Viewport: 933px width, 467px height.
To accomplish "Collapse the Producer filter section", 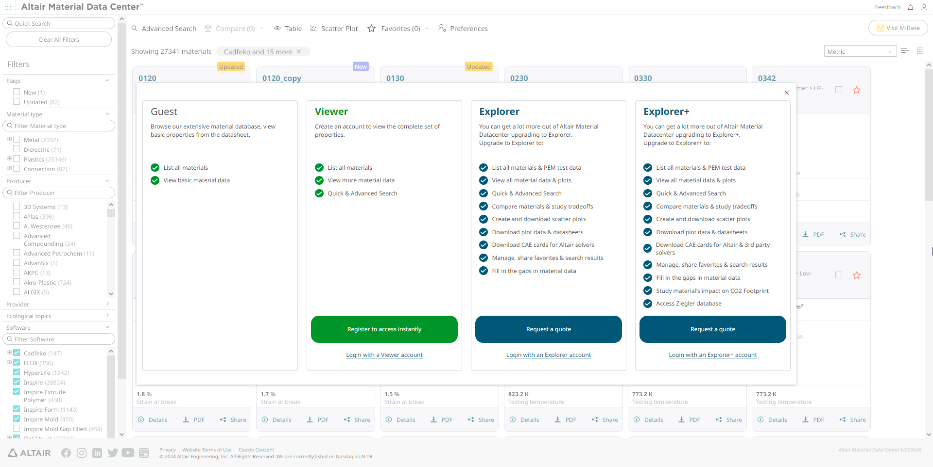I will click(x=107, y=181).
